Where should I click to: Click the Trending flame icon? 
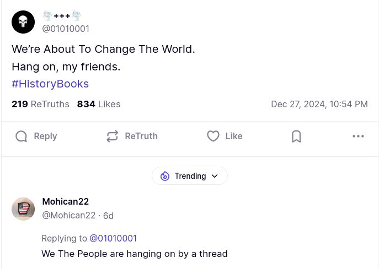click(165, 176)
